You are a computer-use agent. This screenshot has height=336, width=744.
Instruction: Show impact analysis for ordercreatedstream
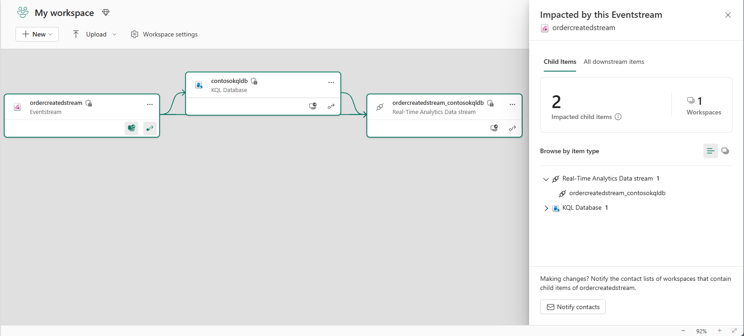131,128
